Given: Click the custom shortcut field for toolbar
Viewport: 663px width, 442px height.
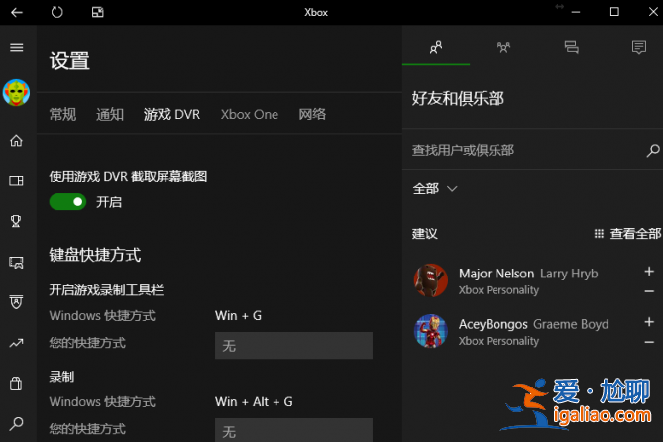Looking at the screenshot, I should [x=294, y=346].
